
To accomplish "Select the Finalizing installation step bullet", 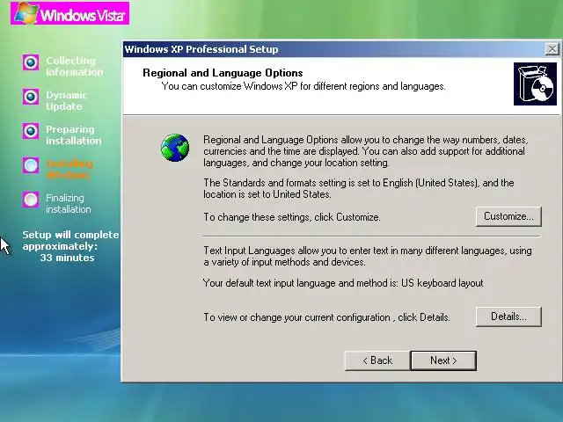I will pos(31,200).
